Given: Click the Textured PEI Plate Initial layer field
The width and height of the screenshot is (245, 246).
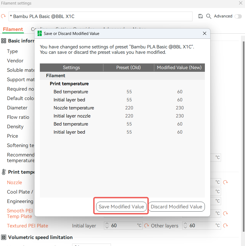Looking at the screenshot, I should pyautogui.click(x=123, y=226).
